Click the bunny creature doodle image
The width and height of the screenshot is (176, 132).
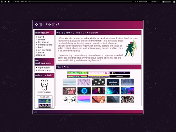pos(44,85)
